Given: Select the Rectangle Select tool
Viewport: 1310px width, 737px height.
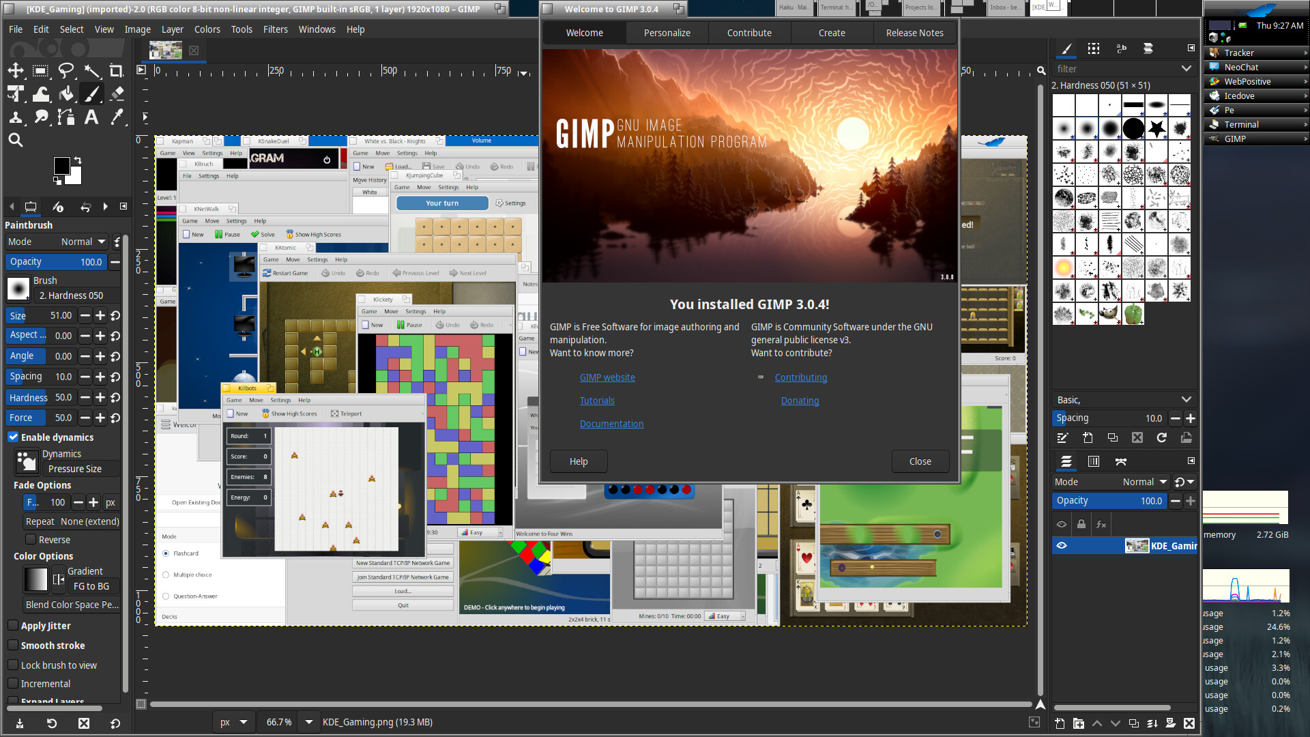Looking at the screenshot, I should 40,70.
